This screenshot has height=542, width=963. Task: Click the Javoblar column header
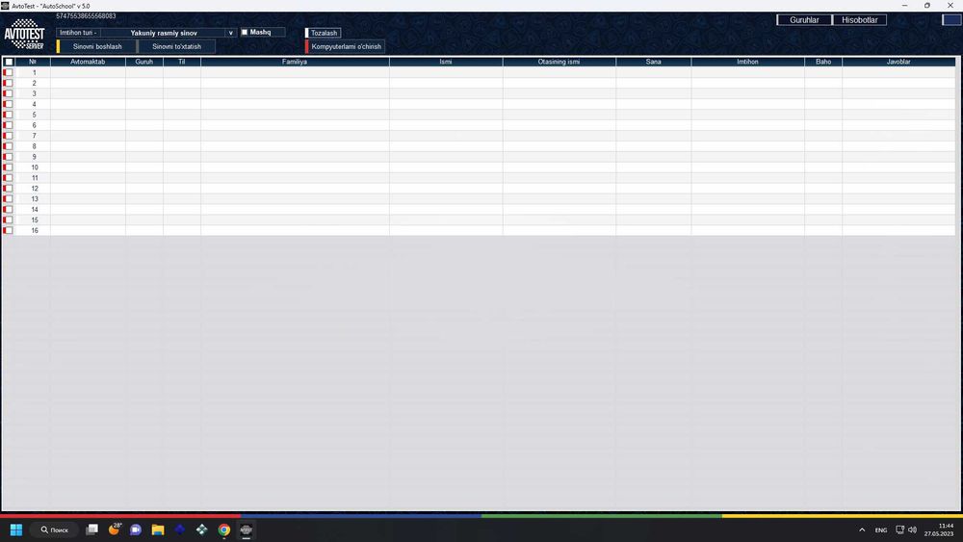tap(898, 62)
